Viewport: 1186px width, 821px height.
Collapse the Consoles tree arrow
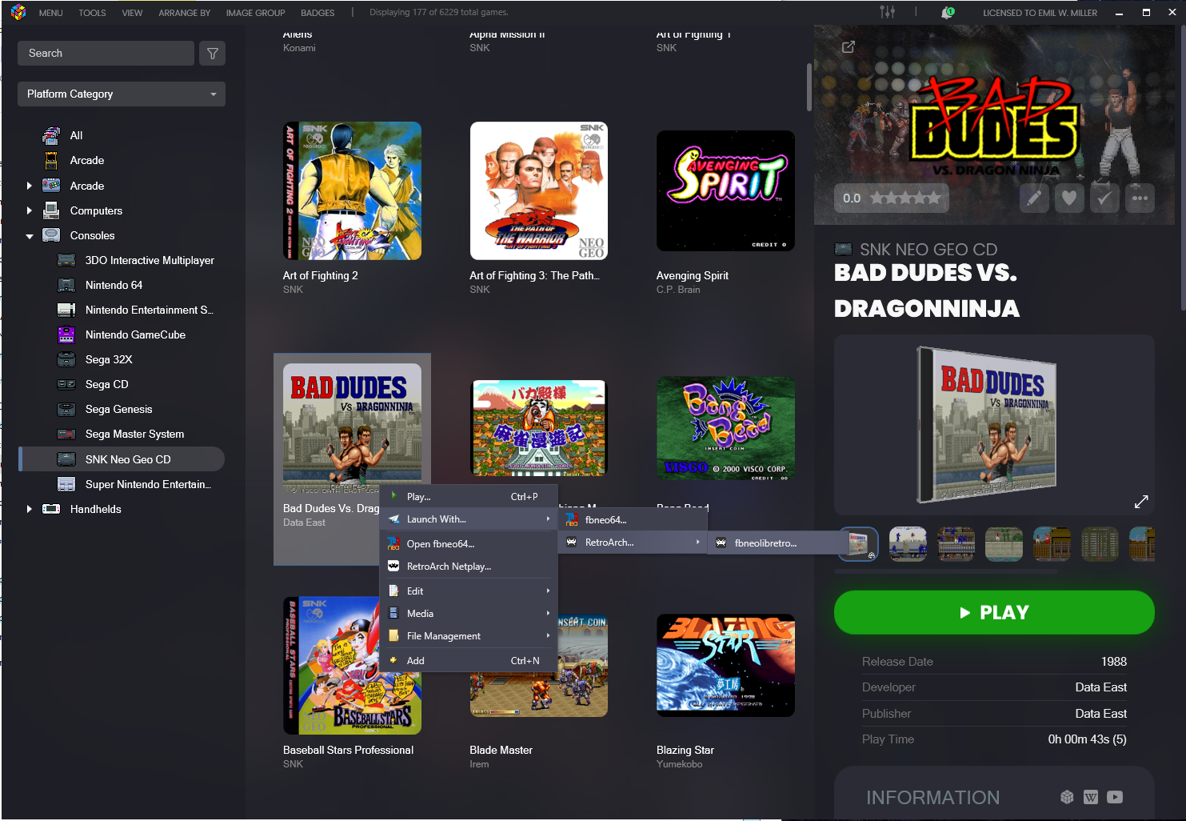click(x=30, y=236)
